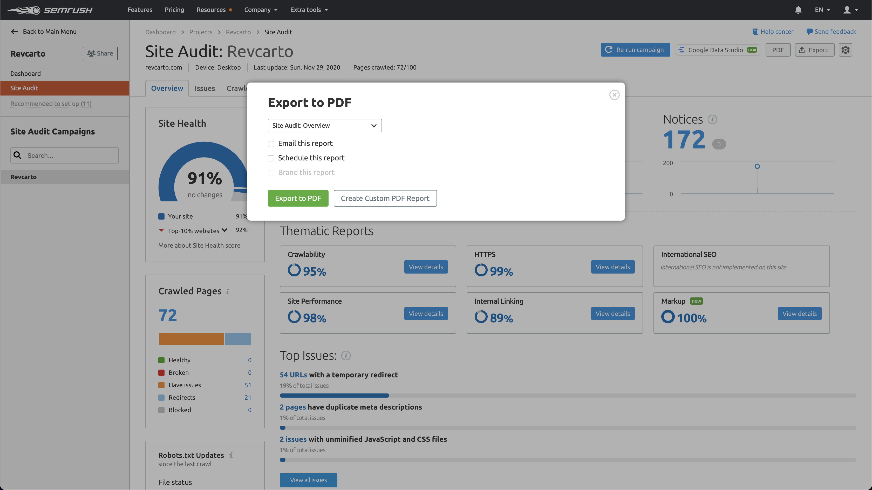Viewport: 872px width, 490px height.
Task: Check Email this report
Action: click(271, 144)
